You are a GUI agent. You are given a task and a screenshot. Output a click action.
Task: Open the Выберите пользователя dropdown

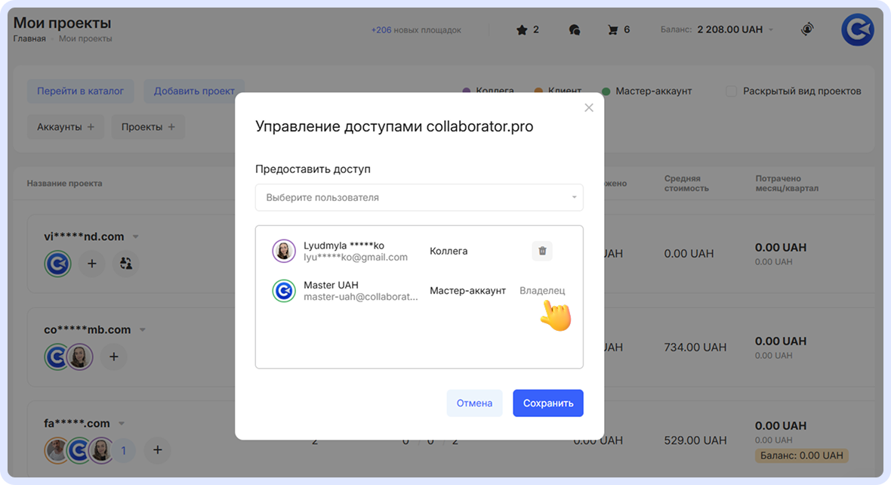click(419, 197)
